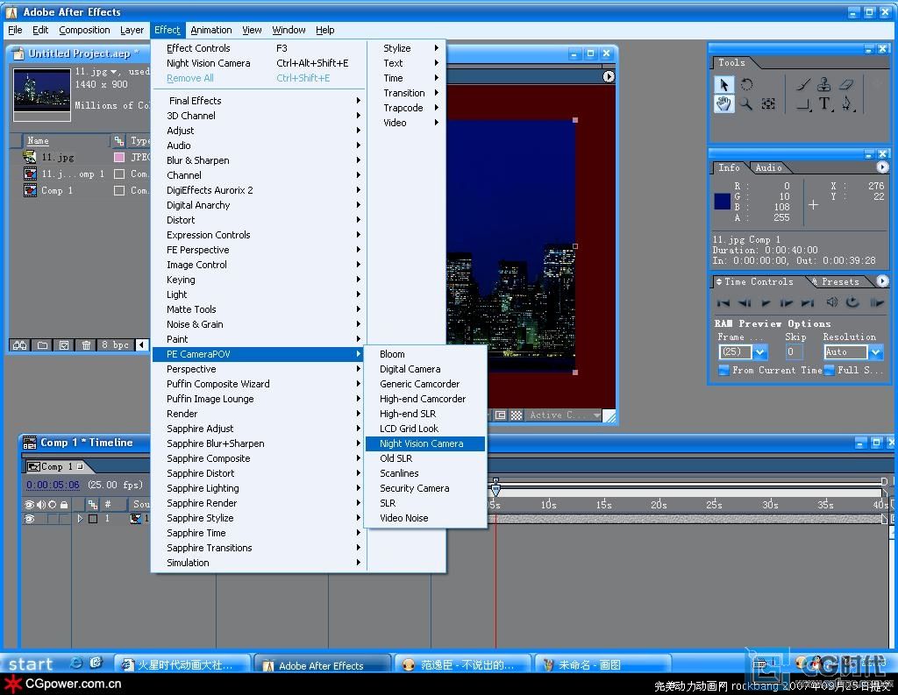Click Play in Time Controls

(766, 303)
